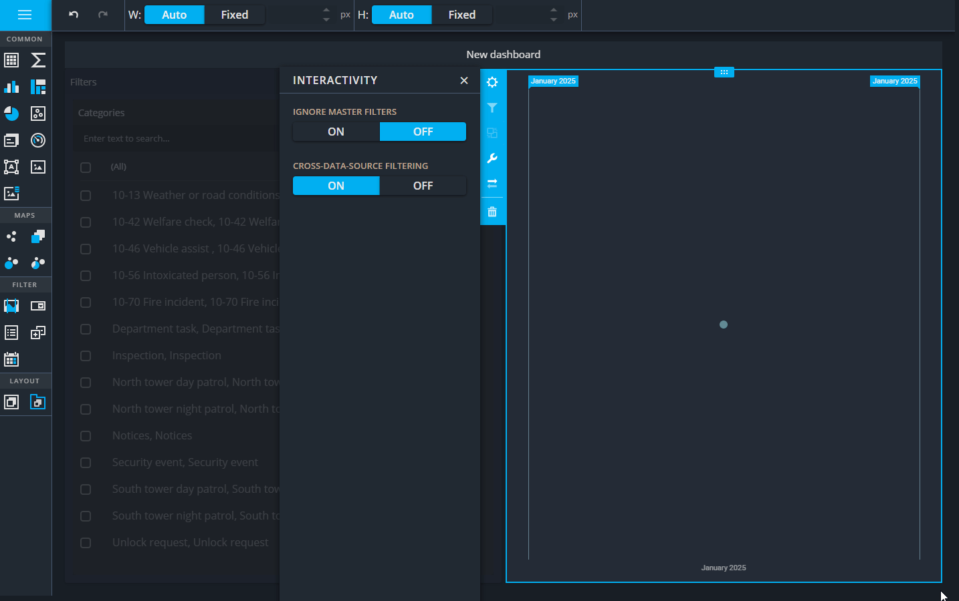Add a Pie chart item
This screenshot has width=959, height=601.
click(x=11, y=114)
